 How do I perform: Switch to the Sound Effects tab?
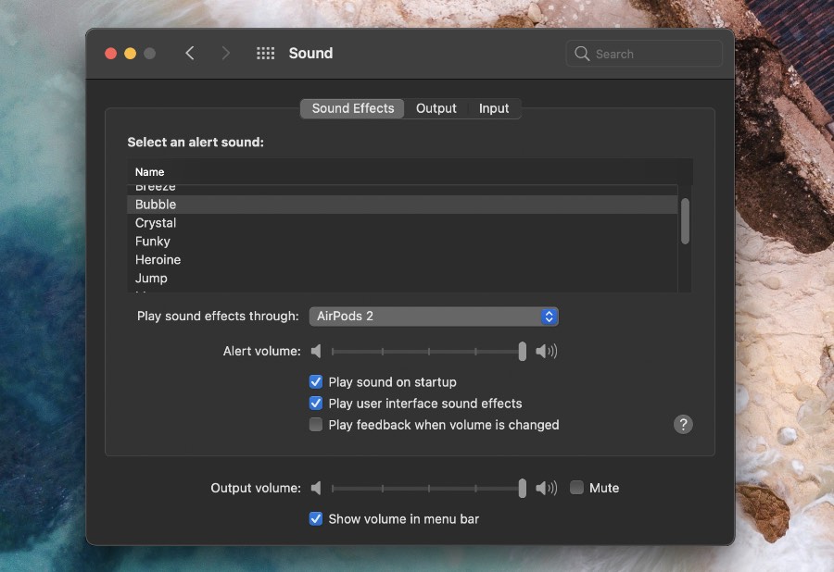coord(353,108)
